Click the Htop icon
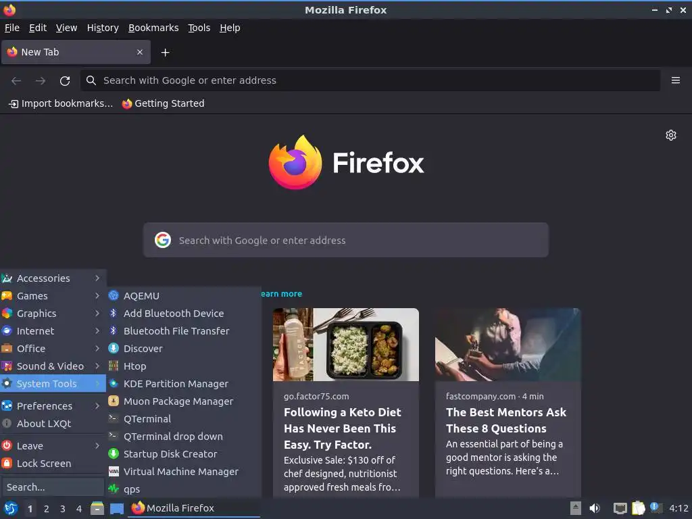This screenshot has height=519, width=692. point(114,366)
